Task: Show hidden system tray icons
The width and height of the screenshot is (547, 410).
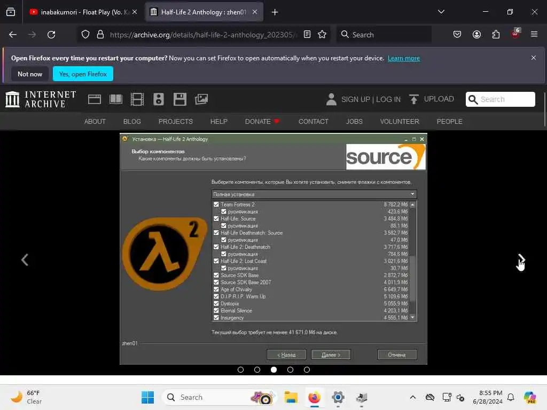Action: click(x=413, y=397)
